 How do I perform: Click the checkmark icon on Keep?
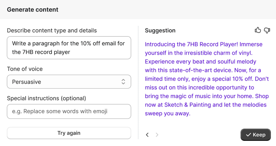click(x=248, y=135)
